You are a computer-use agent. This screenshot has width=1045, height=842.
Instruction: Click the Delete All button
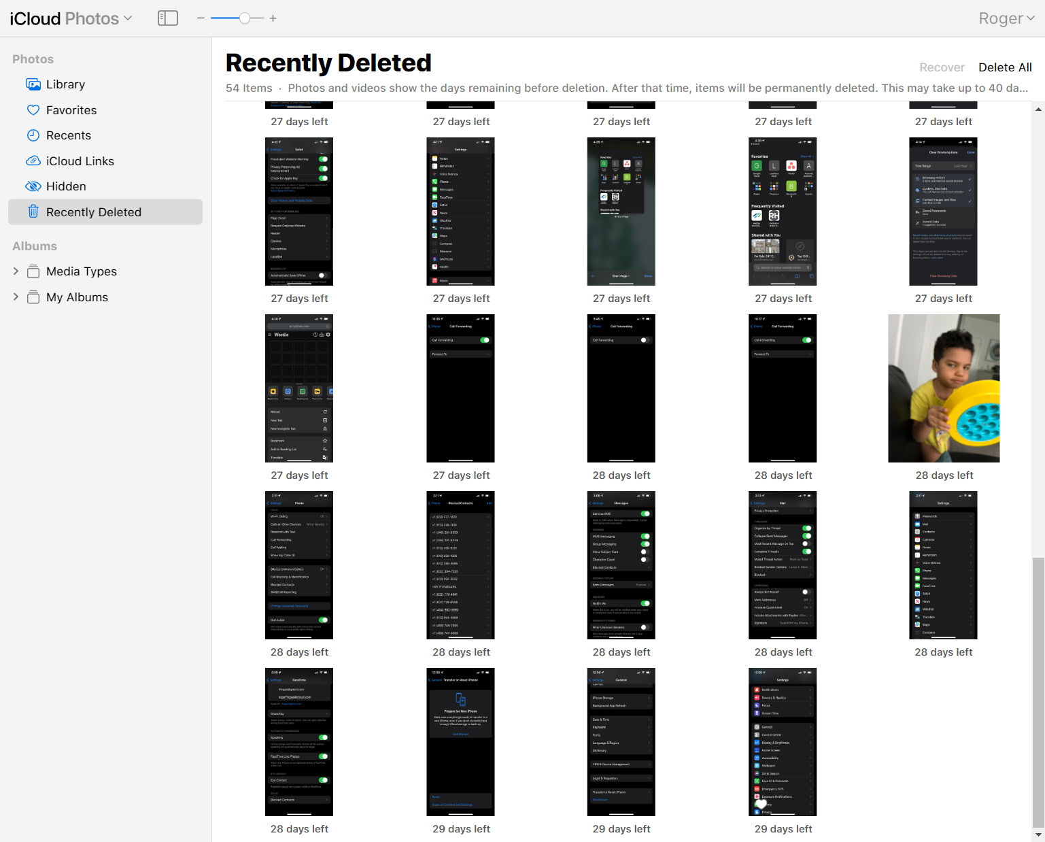click(x=1004, y=67)
